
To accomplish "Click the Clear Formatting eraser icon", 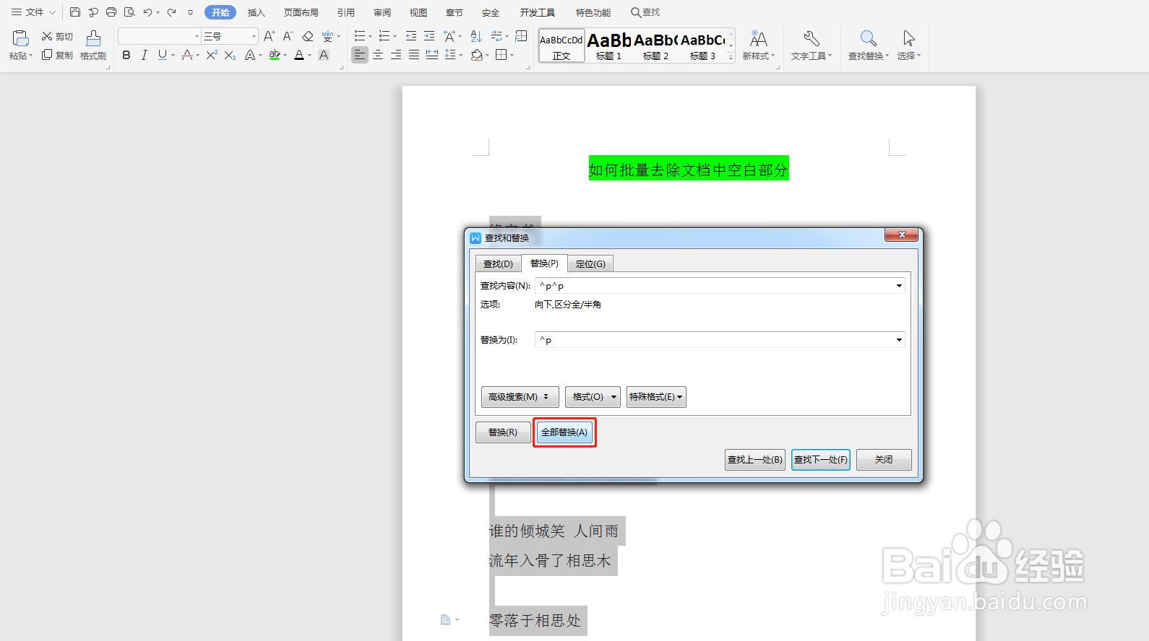I will 308,36.
